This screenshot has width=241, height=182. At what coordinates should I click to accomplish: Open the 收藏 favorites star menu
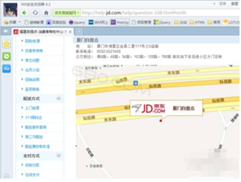coord(10,22)
